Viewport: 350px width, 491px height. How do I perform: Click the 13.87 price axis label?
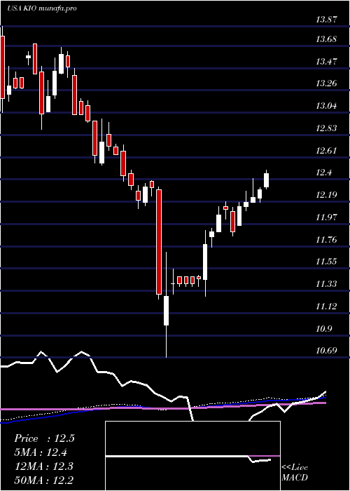[326, 20]
